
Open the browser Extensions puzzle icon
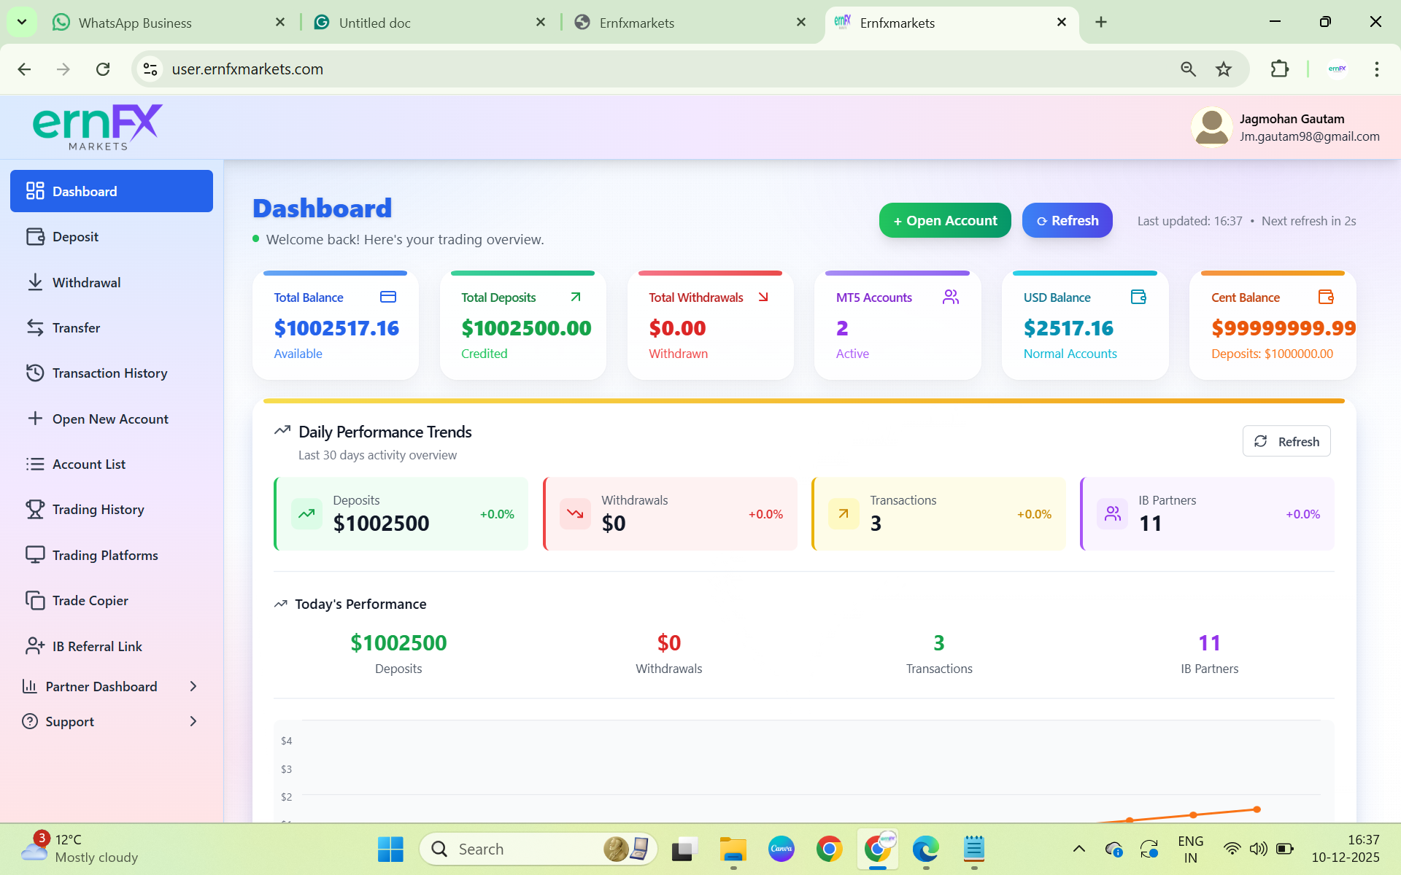tap(1279, 69)
